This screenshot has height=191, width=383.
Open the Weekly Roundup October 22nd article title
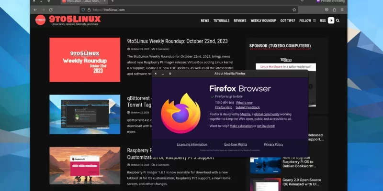[x=177, y=41]
